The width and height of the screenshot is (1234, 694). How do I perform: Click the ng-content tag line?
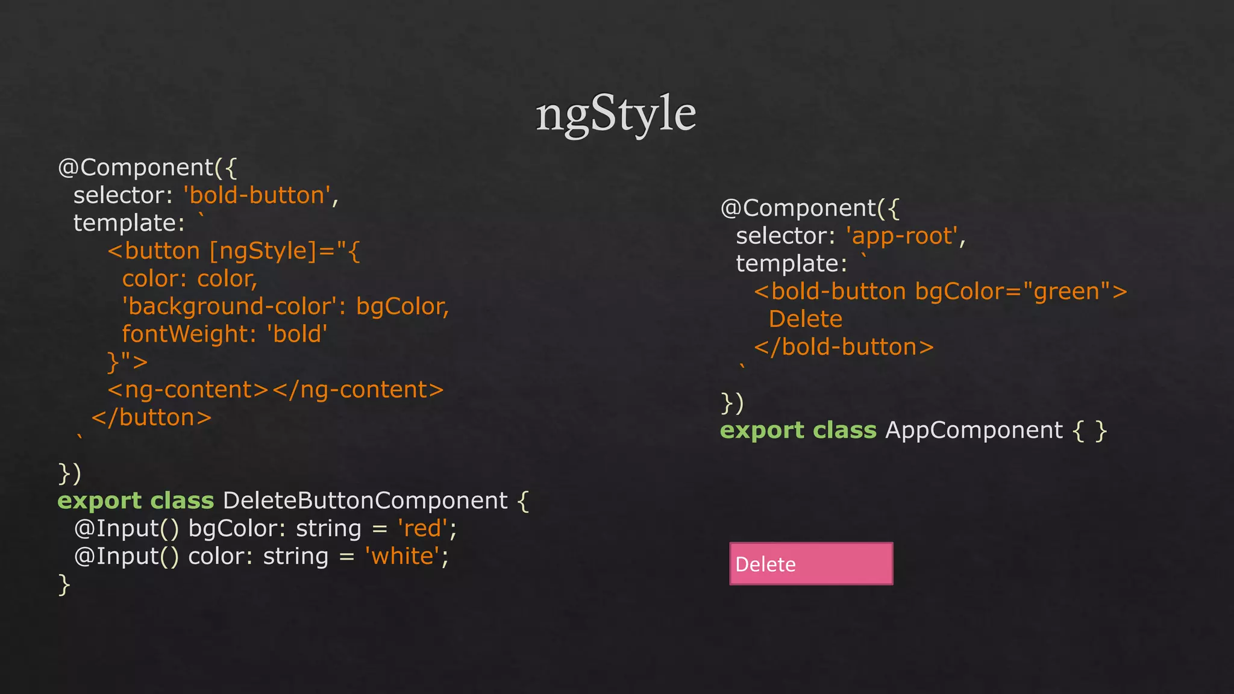(275, 390)
